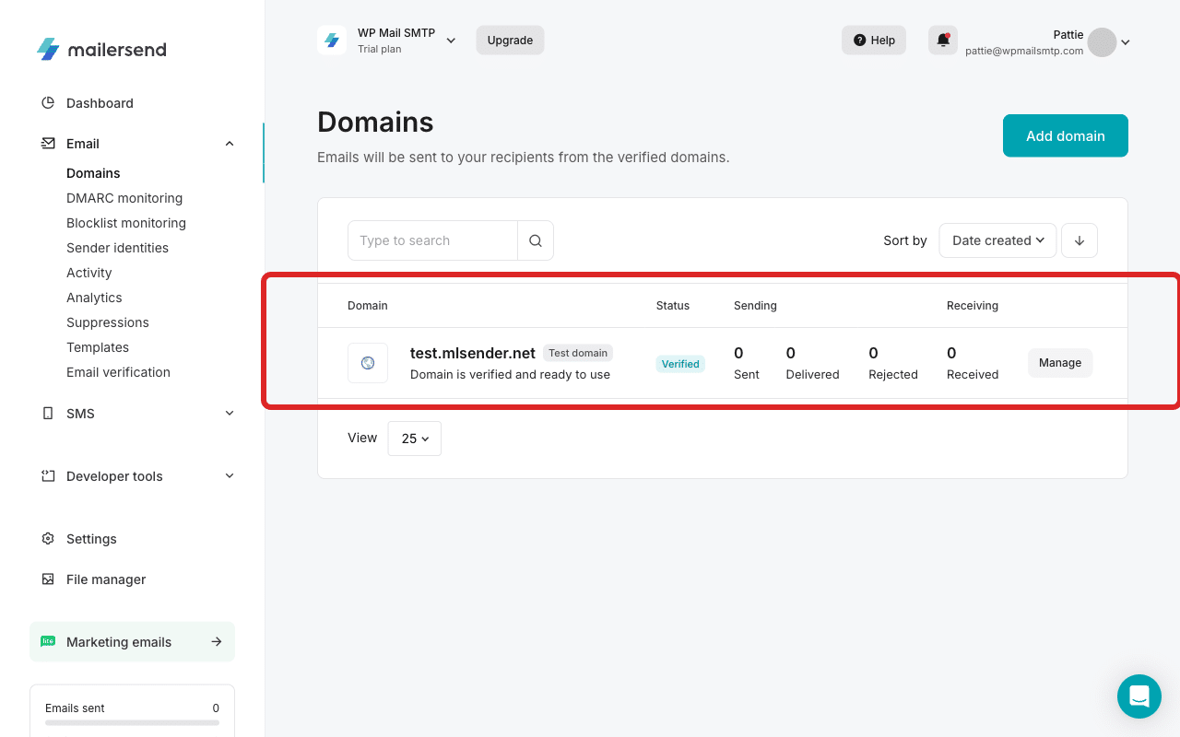Click the search magnifier icon

tap(536, 240)
